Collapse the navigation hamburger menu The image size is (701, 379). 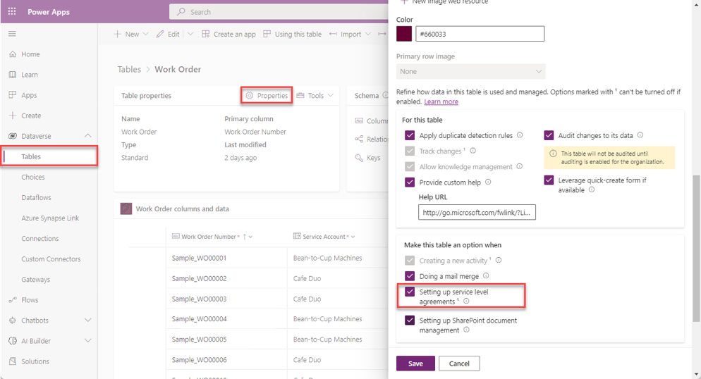pos(12,34)
